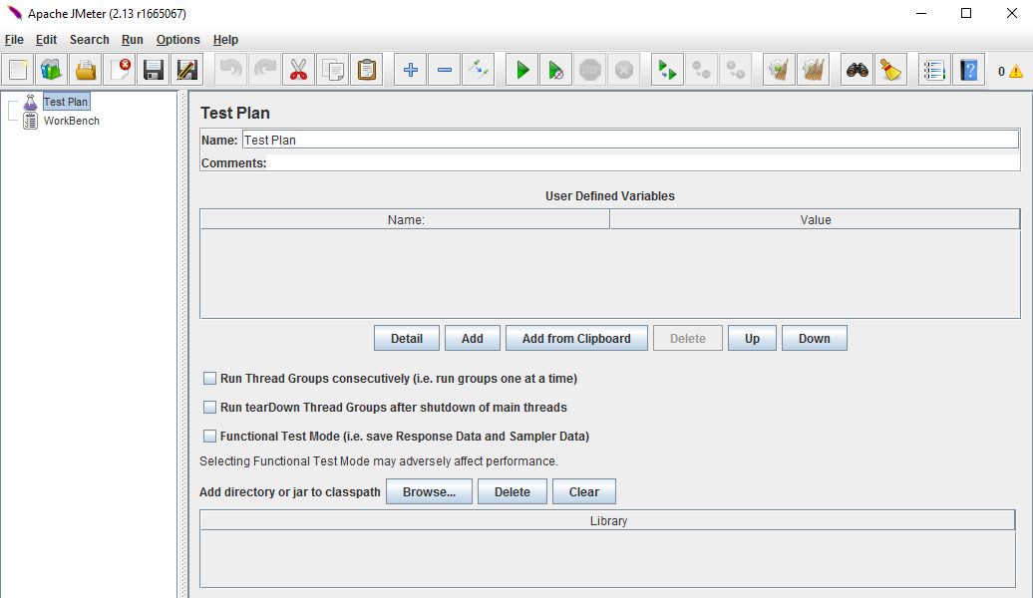Image resolution: width=1033 pixels, height=598 pixels.
Task: Open the File menu
Action: pyautogui.click(x=14, y=40)
